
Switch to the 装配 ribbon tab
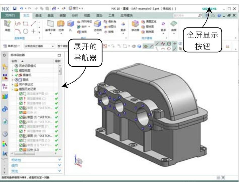pos(63,15)
